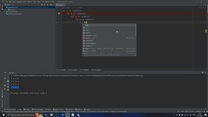This screenshot has height=117, width=208.
Task: Open the Help menu
Action: click(x=53, y=2)
